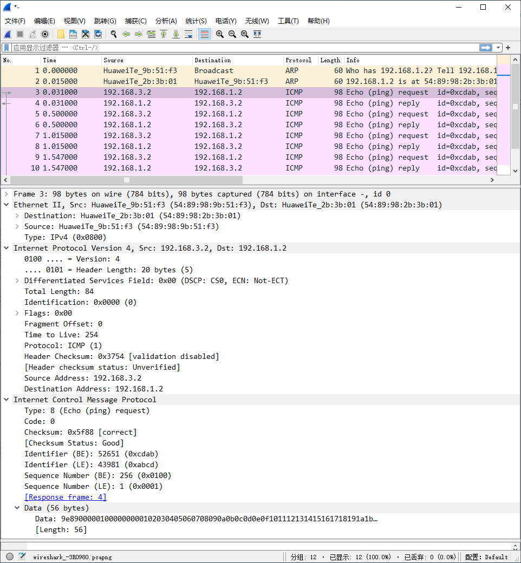Click the go to specific packet icon
Image resolution: width=521 pixels, height=563 pixels.
151,34
